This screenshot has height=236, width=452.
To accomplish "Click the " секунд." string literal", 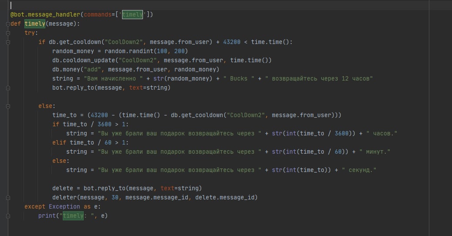I will pos(359,170).
